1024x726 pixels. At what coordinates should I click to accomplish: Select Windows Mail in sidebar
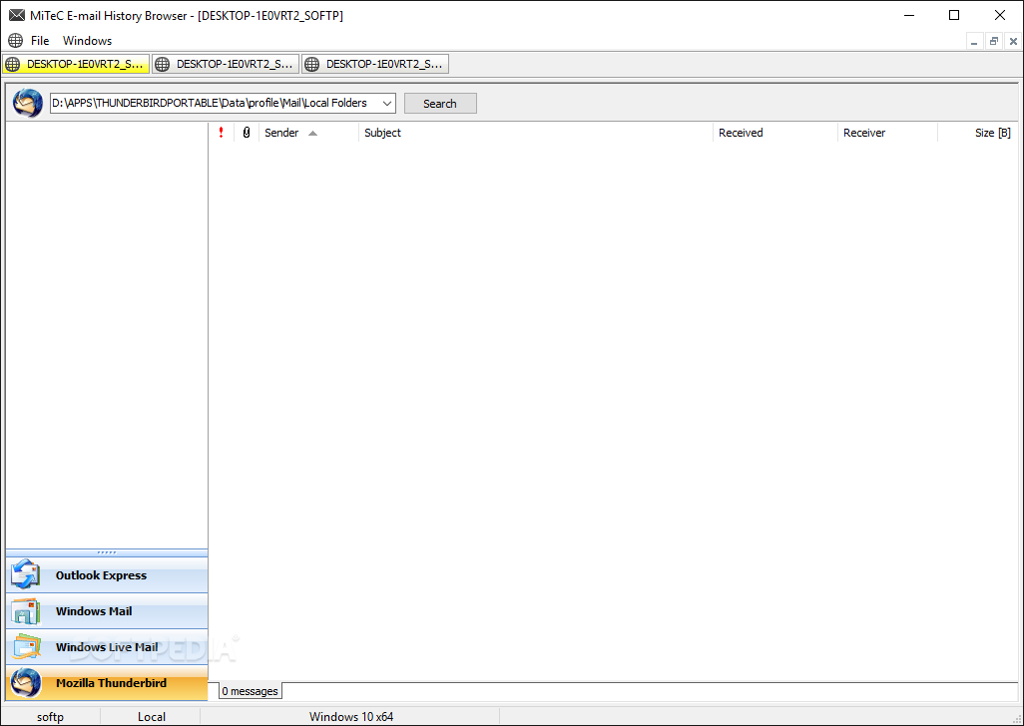coord(107,611)
